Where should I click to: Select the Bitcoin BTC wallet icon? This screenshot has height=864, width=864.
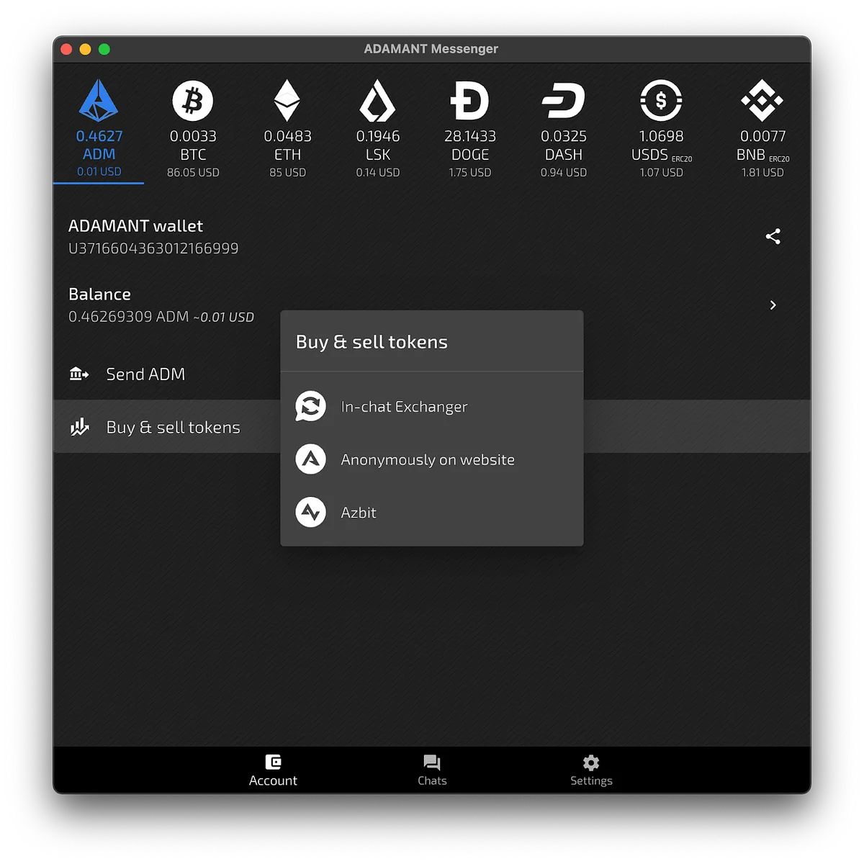pyautogui.click(x=193, y=101)
